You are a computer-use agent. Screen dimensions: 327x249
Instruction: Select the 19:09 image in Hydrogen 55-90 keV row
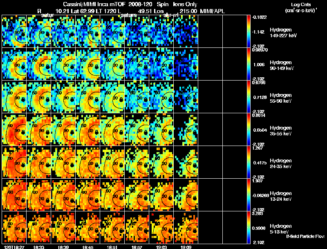(x=186, y=97)
